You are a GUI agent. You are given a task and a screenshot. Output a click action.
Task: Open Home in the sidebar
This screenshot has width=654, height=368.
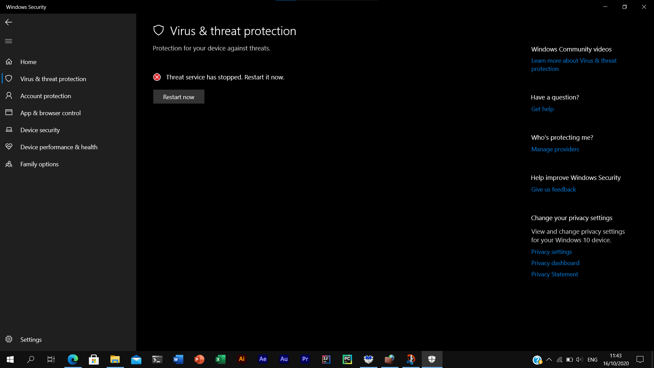pyautogui.click(x=68, y=62)
